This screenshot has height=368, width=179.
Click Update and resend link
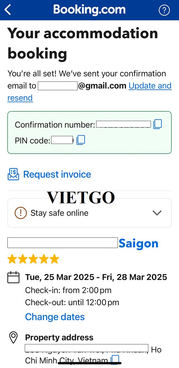pyautogui.click(x=89, y=92)
